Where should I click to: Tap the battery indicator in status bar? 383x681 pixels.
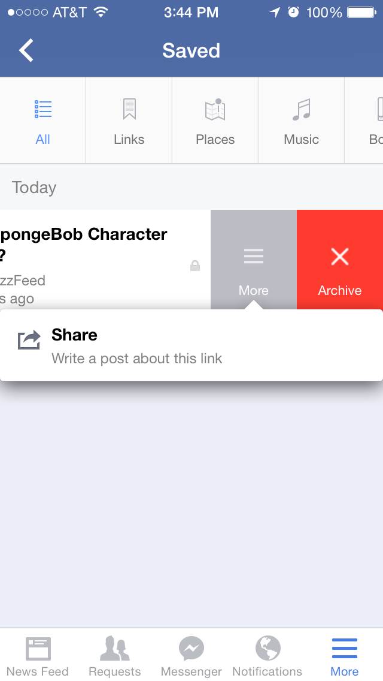[361, 13]
